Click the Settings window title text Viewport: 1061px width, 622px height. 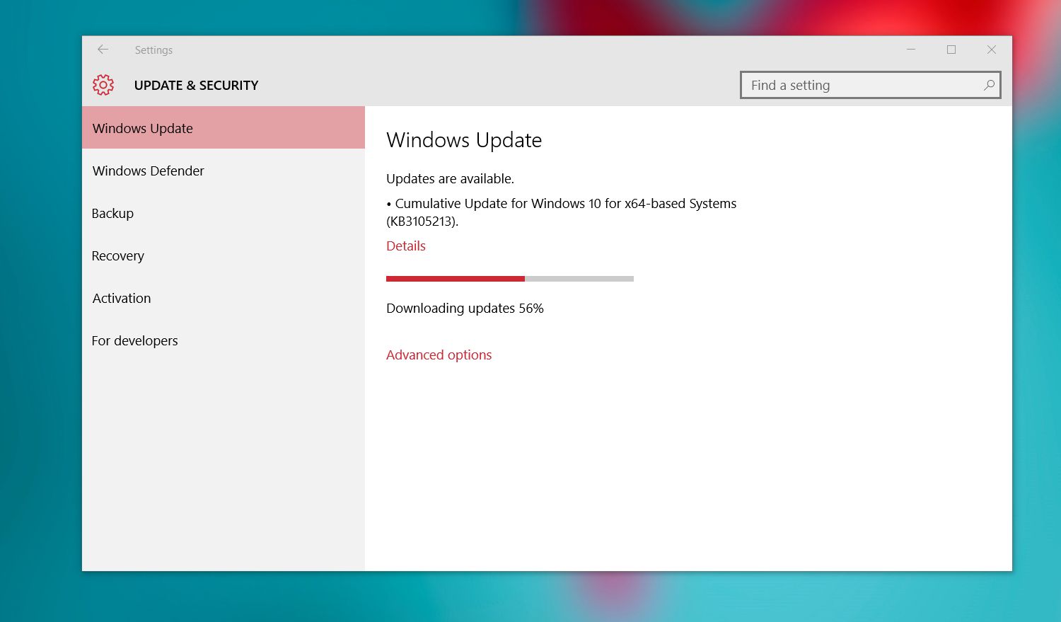coord(153,50)
